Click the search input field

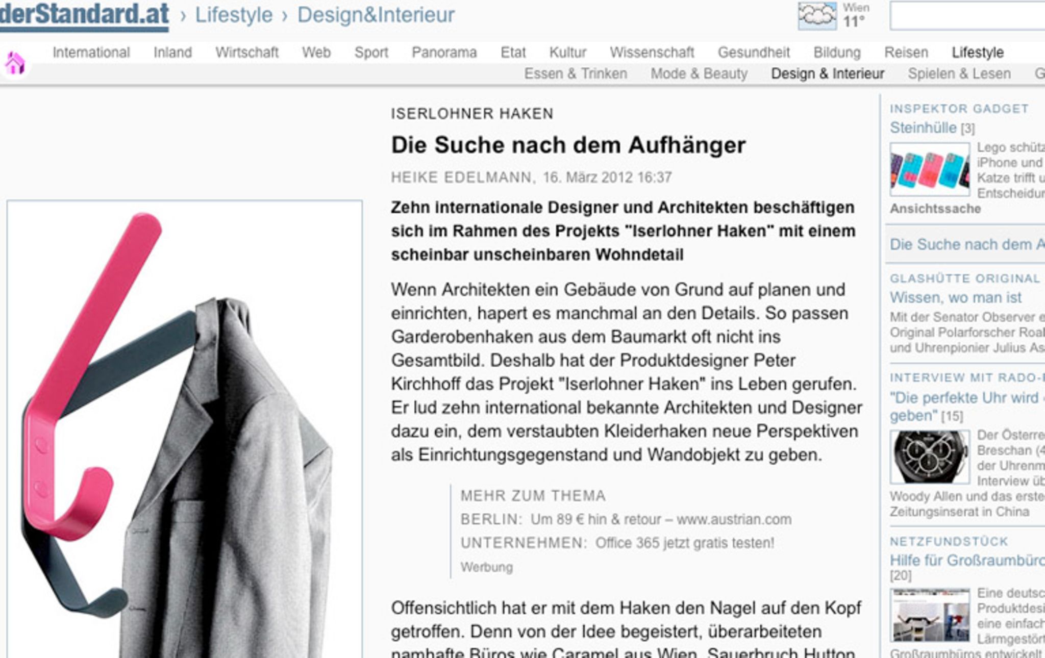tap(967, 16)
